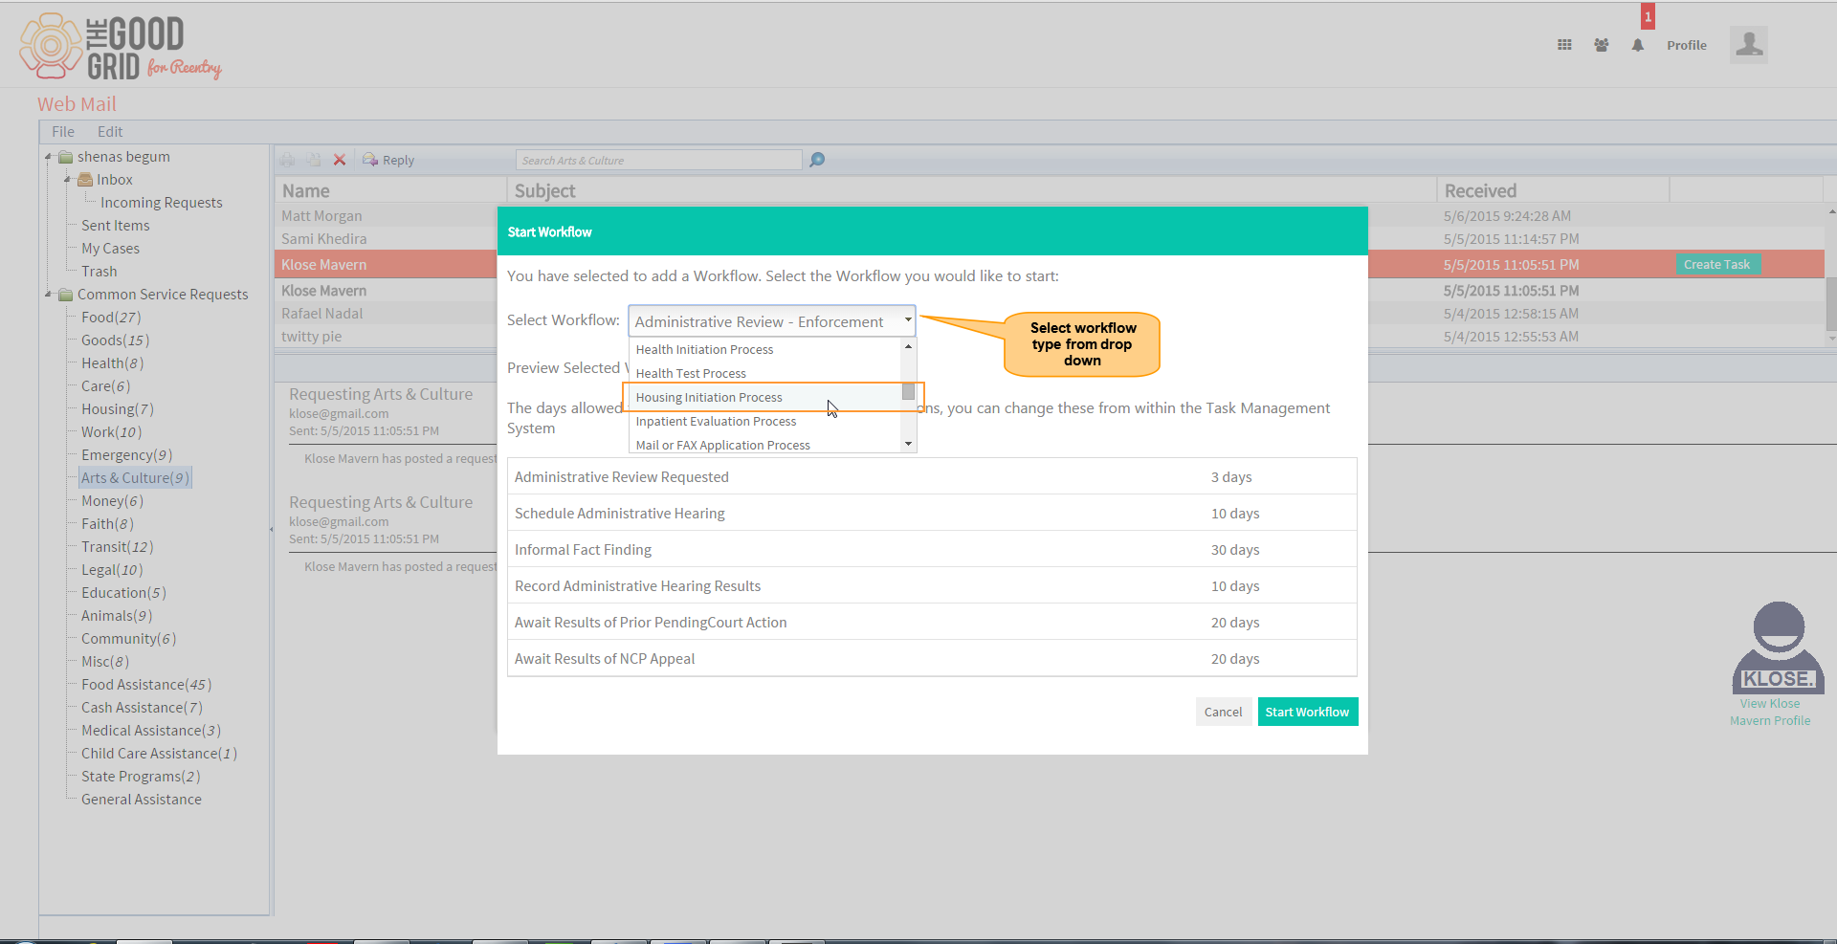Click the blue search magnifier icon
This screenshot has height=944, width=1837.
click(x=817, y=160)
